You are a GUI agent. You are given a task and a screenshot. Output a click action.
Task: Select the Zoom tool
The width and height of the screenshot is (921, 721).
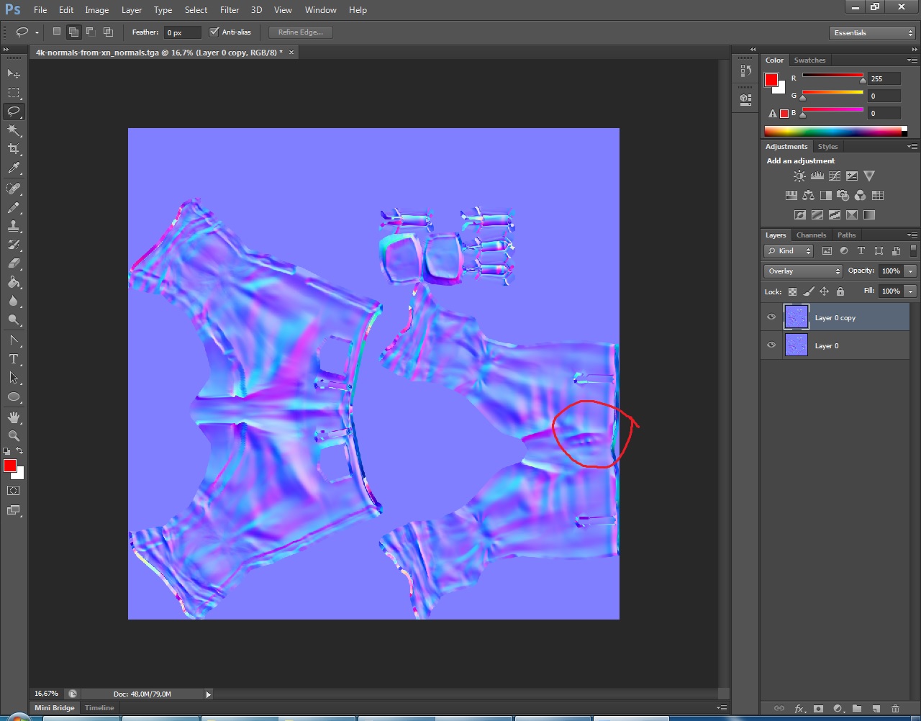14,435
